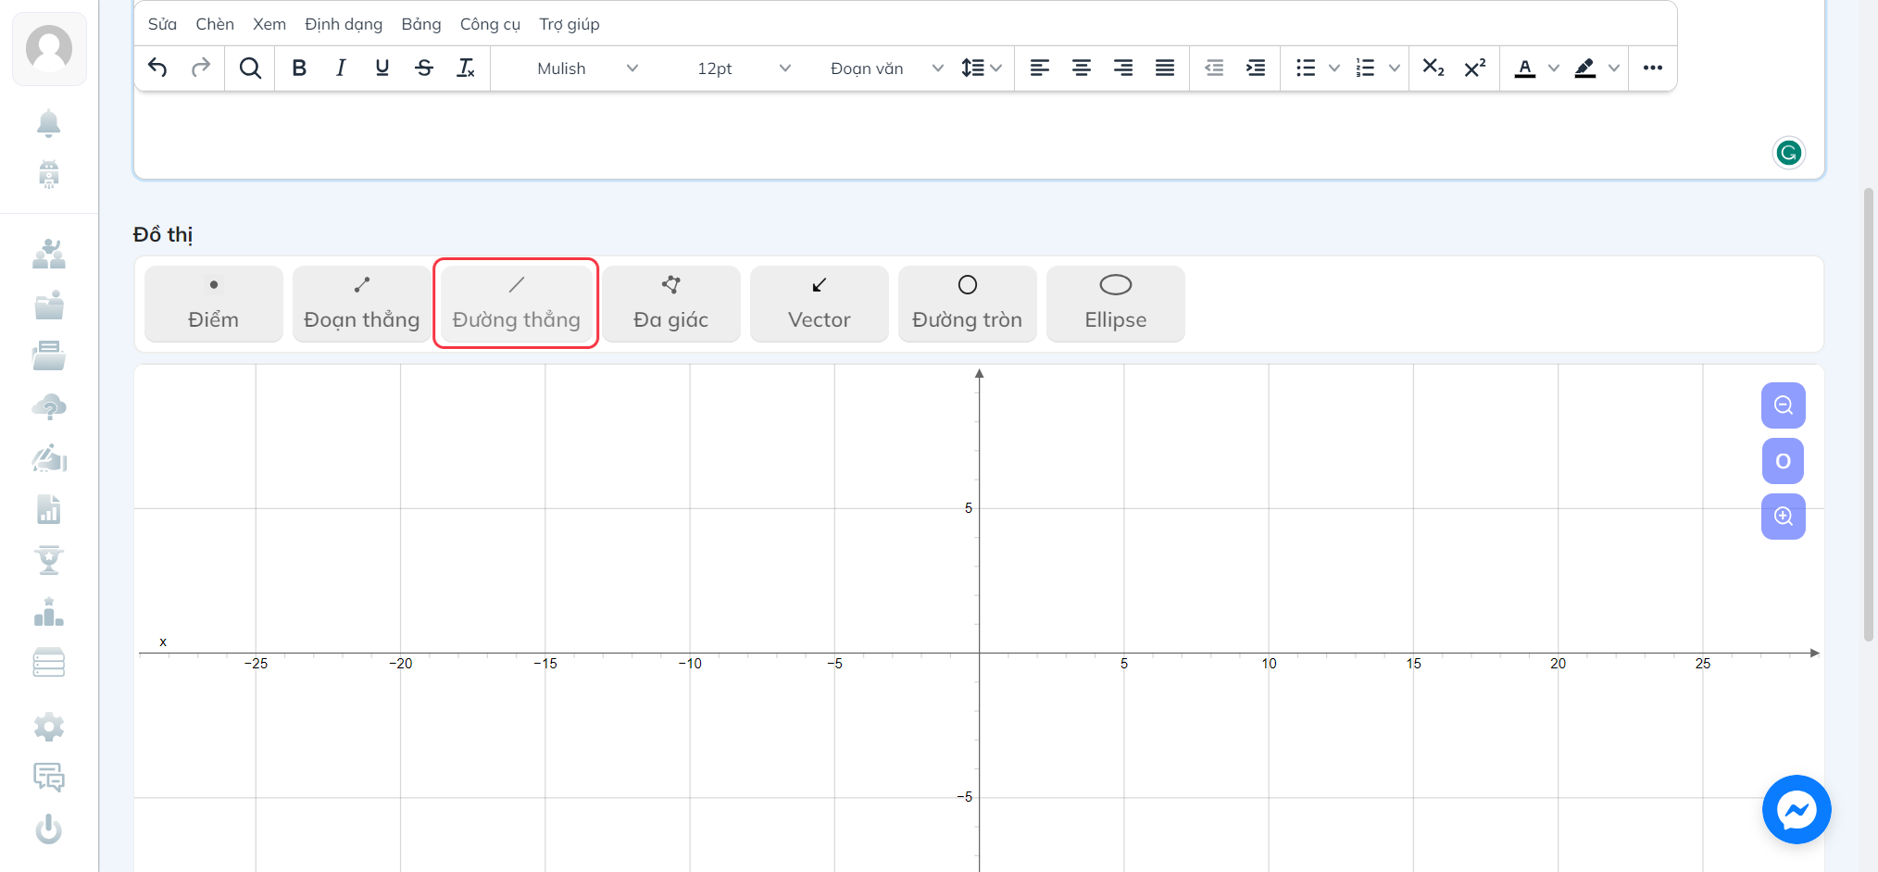
Task: Align text right
Action: (x=1123, y=68)
